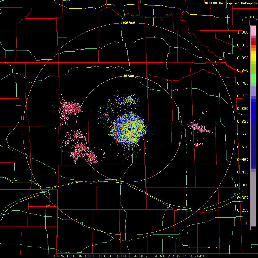
Task: Click the 0.520 legend value
Action: [x=243, y=147]
